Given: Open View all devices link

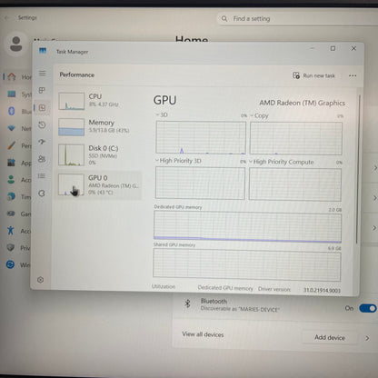Looking at the screenshot, I should point(203,334).
